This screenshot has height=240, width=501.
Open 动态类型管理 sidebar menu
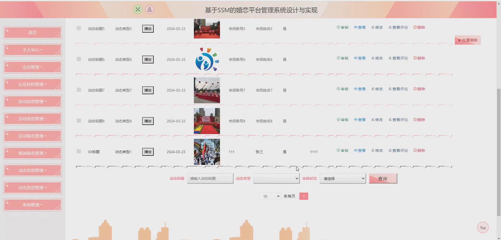33,188
